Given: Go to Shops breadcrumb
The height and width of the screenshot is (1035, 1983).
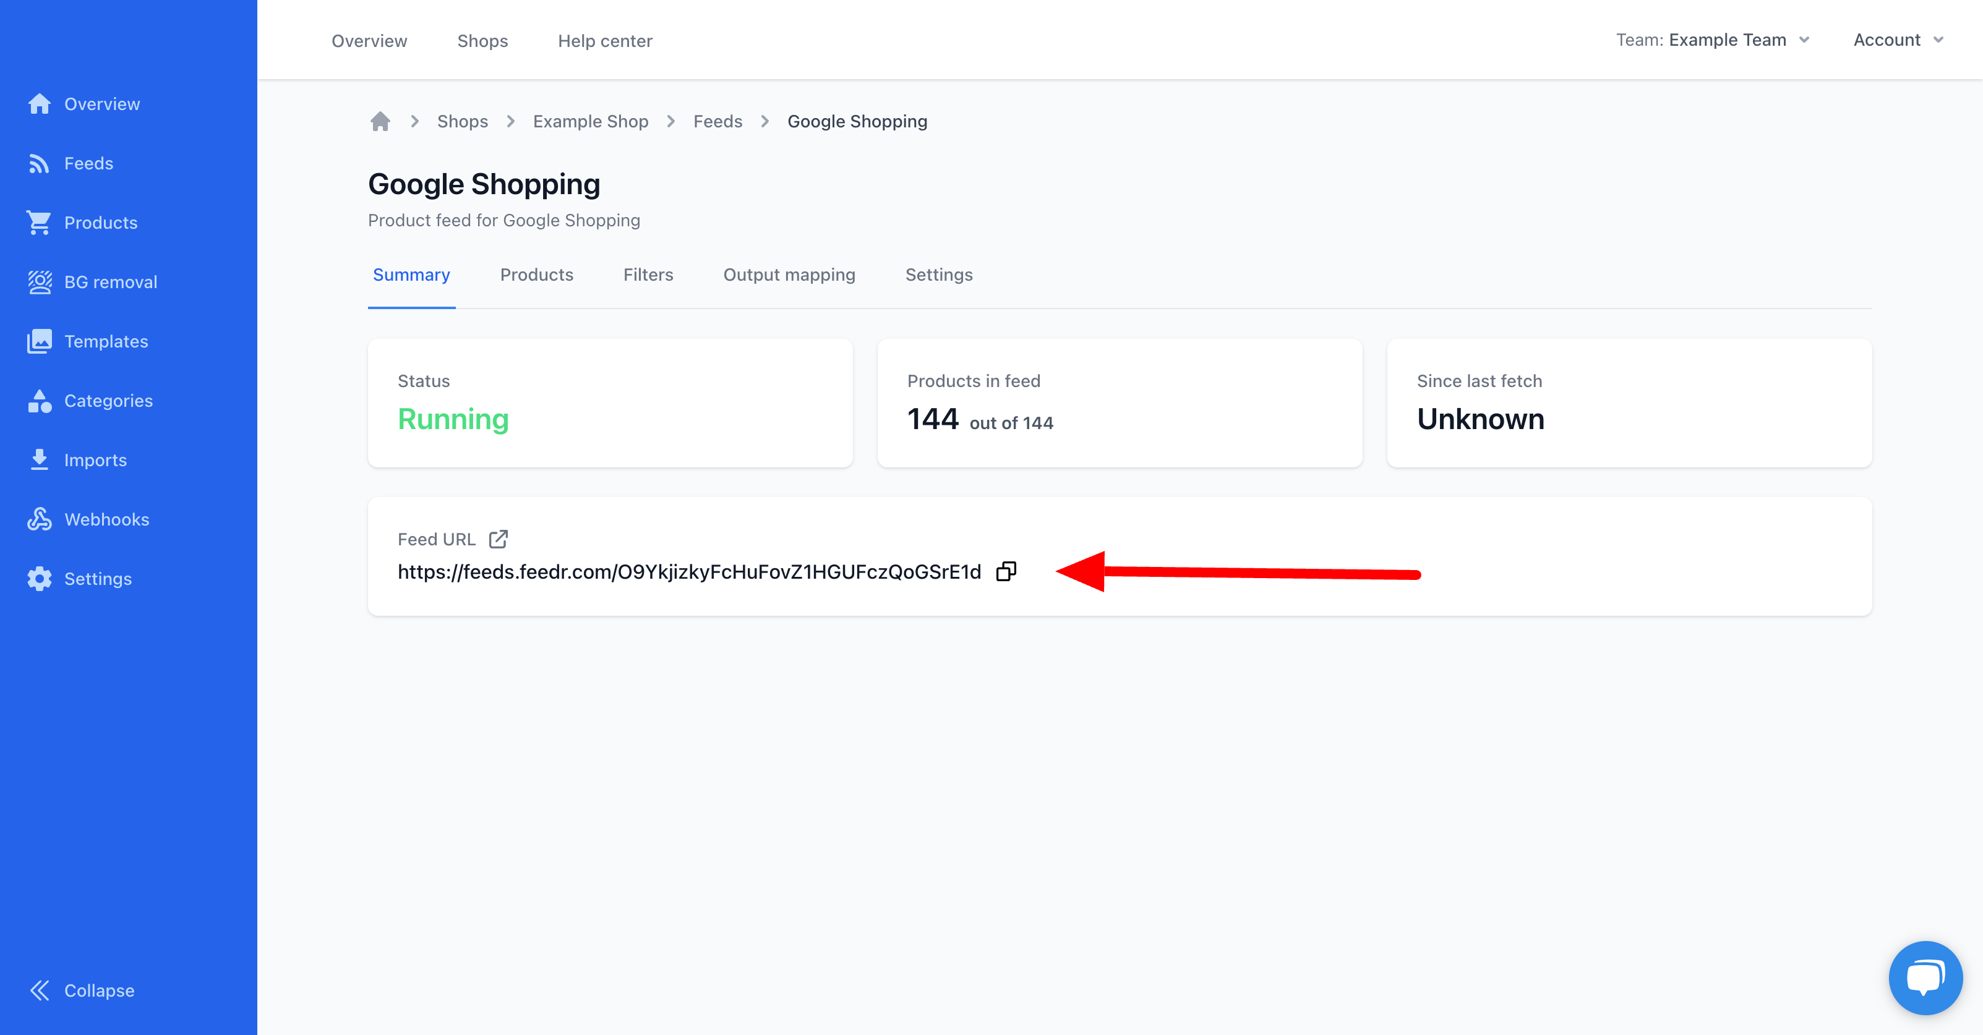Looking at the screenshot, I should pos(463,122).
